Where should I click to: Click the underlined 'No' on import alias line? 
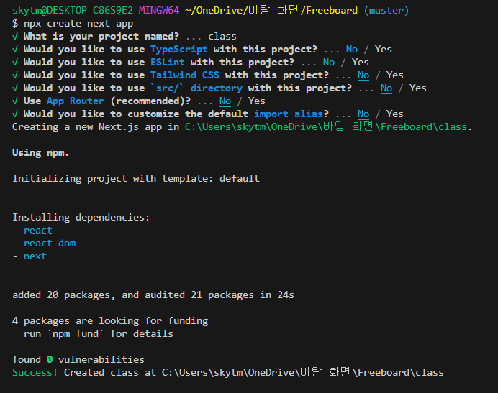coord(363,114)
